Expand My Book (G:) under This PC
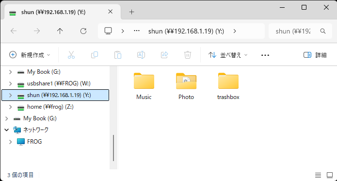337x181 pixels. [10, 72]
